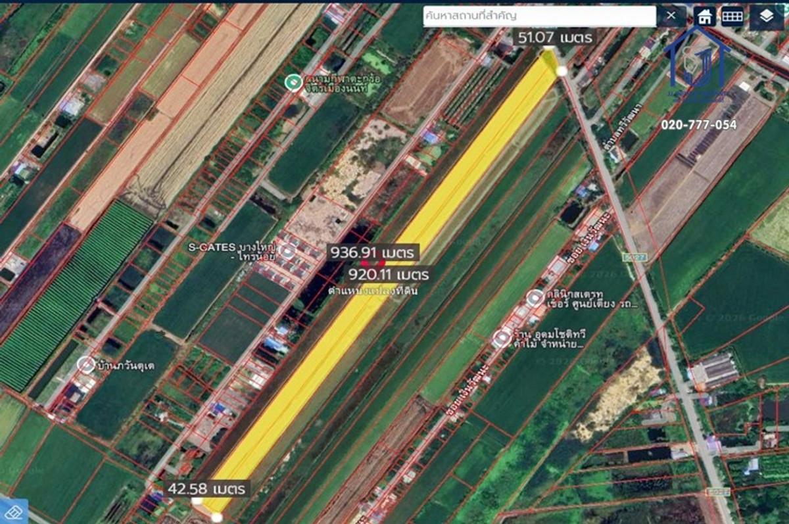
Task: Select the คลินิกสเตรท marker icon
Action: point(536,297)
